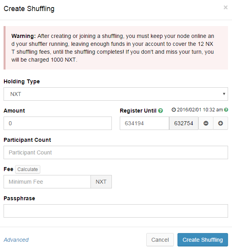Image resolution: width=232 pixels, height=252 pixels.
Task: Click the Create Shuffling submit button
Action: tap(203, 240)
